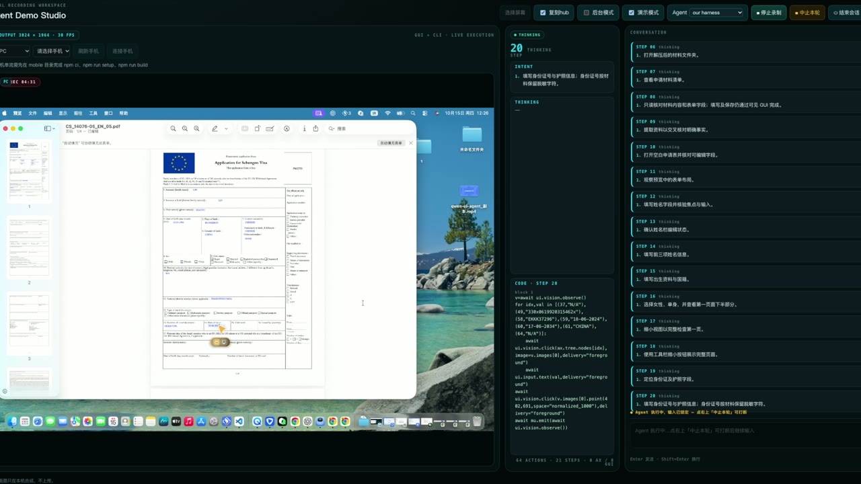Zoom out using Preview's first magnifier icon
The height and width of the screenshot is (484, 861).
click(174, 128)
